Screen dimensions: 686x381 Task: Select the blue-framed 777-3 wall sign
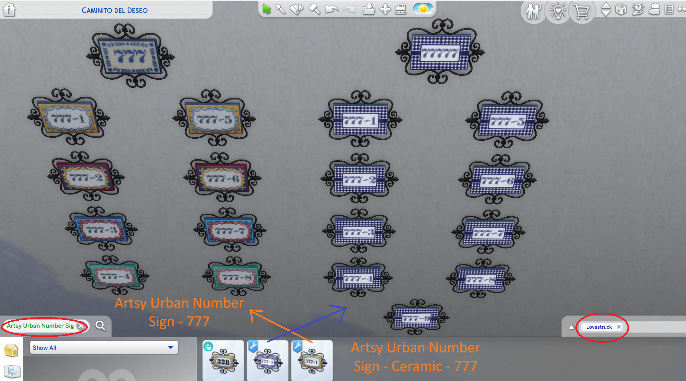tap(101, 229)
